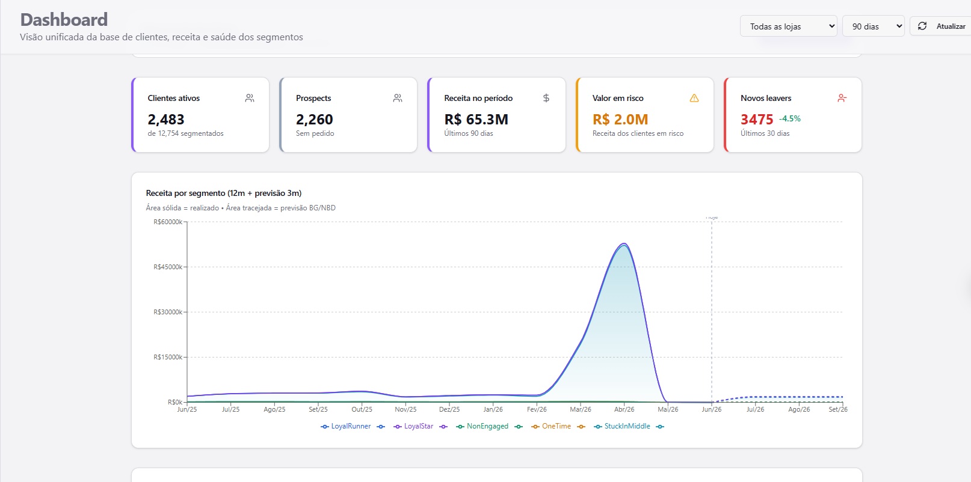Click the vertical Hoje marker line on chart
The height and width of the screenshot is (482, 971).
click(712, 311)
